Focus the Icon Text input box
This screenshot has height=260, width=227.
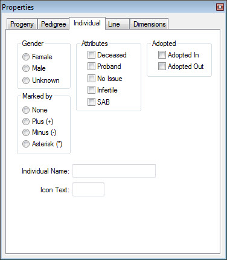[x=88, y=189]
